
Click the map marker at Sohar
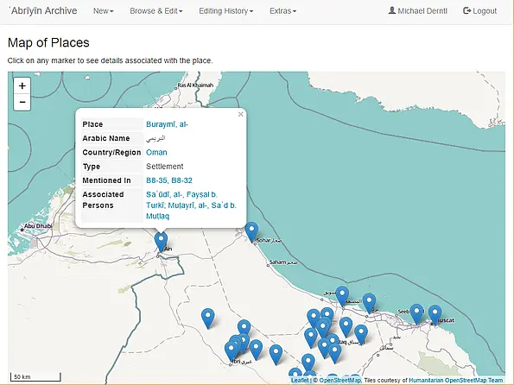coord(251,232)
